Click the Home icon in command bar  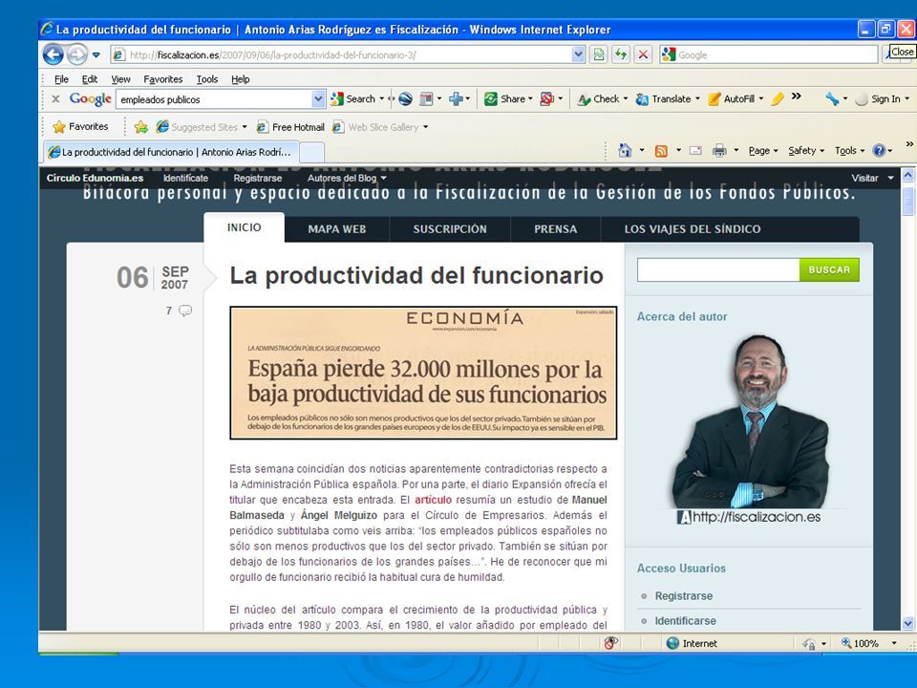[x=625, y=150]
